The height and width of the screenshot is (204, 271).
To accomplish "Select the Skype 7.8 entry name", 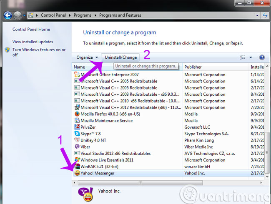I will pos(90,134).
